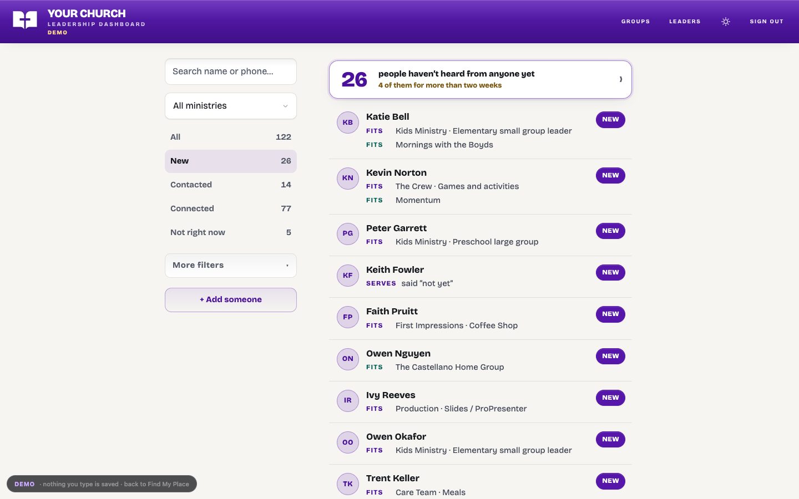Screen dimensions: 799x499
Task: Open the KF avatar for Keith Fowler
Action: (348, 276)
